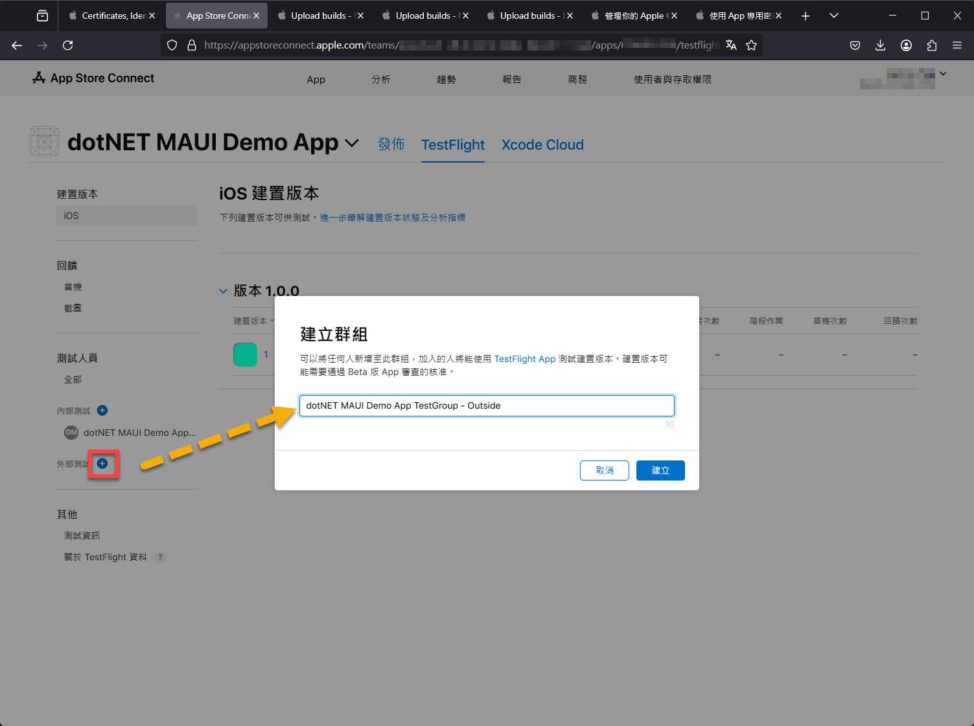Open 當機 feedback in the sidebar
The image size is (974, 726).
[x=73, y=287]
